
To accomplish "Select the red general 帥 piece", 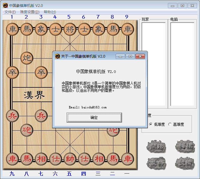I will [x=70, y=159].
